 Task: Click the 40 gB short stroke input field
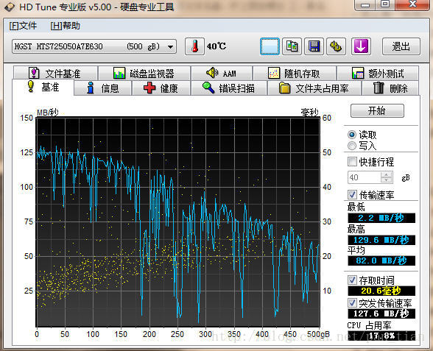tap(365, 177)
